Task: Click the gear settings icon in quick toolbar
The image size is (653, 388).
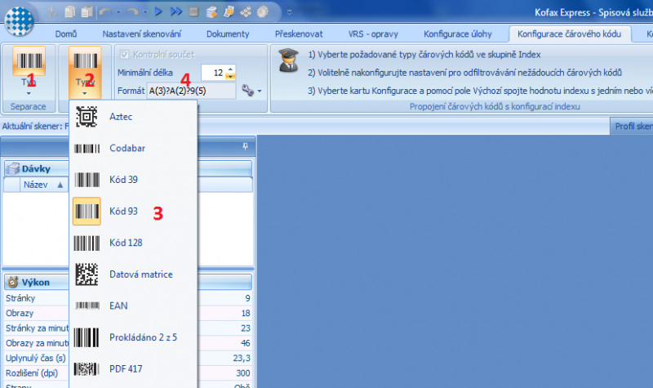Action: coord(262,12)
